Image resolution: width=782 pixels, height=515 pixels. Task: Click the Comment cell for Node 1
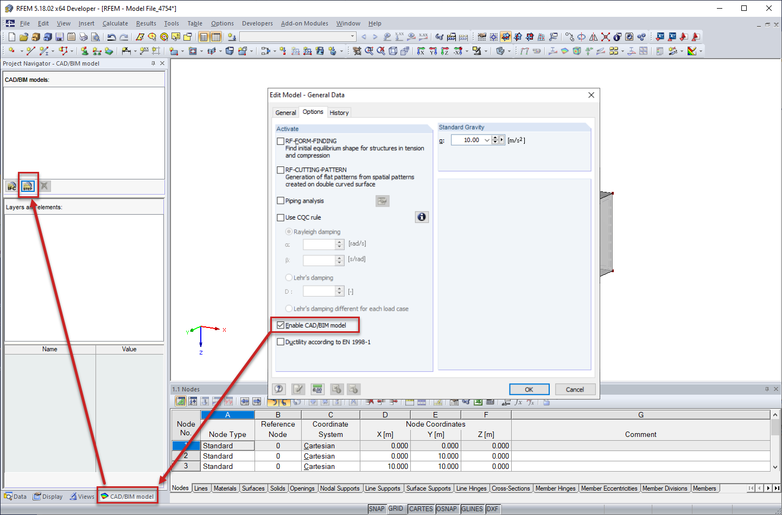640,445
